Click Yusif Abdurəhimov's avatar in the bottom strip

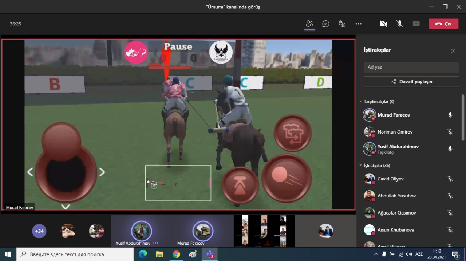click(141, 231)
